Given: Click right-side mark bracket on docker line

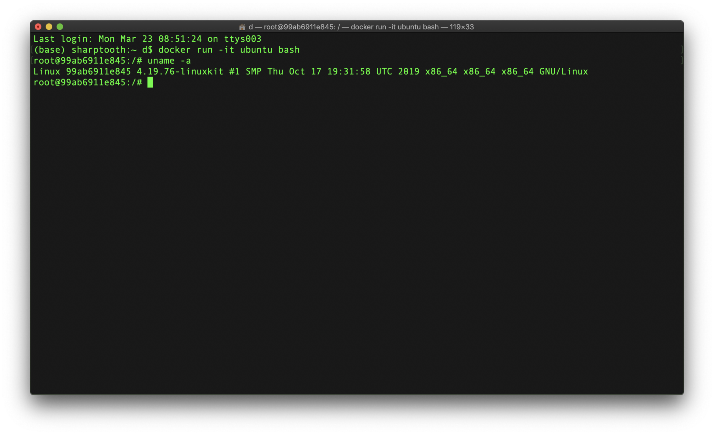Looking at the screenshot, I should (x=681, y=50).
